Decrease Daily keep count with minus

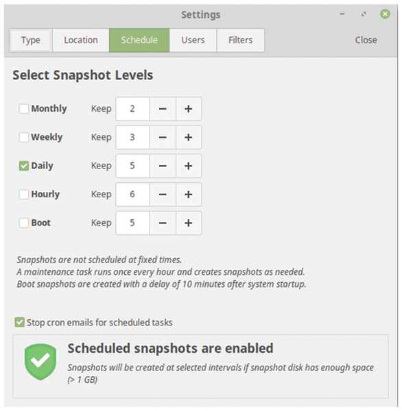pos(163,166)
